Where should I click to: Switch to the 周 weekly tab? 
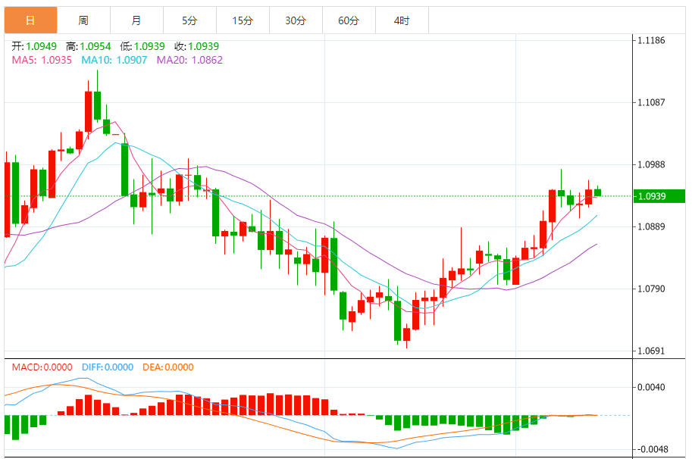pyautogui.click(x=83, y=20)
